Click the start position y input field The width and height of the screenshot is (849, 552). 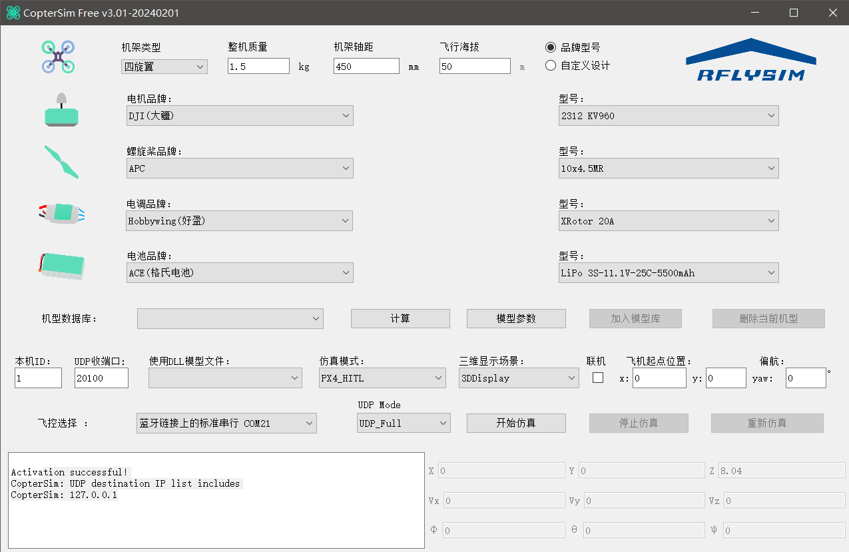726,378
